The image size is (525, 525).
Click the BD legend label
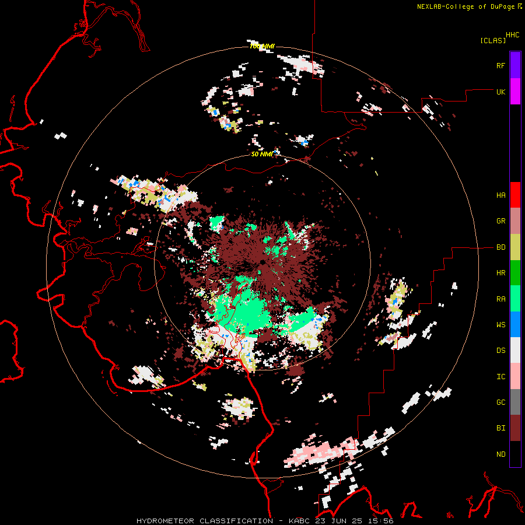click(501, 247)
